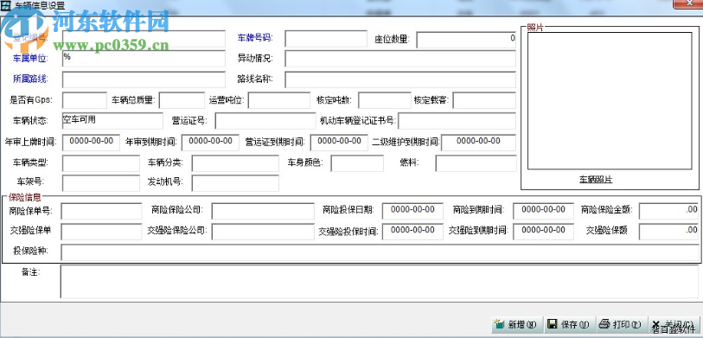This screenshot has width=703, height=338.
Task: Focus the 商险保险公司 input field
Action: click(263, 211)
